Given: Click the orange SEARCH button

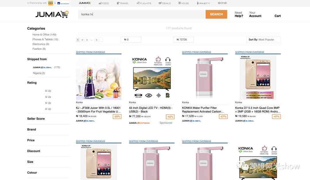Looking at the screenshot, I should click(216, 14).
